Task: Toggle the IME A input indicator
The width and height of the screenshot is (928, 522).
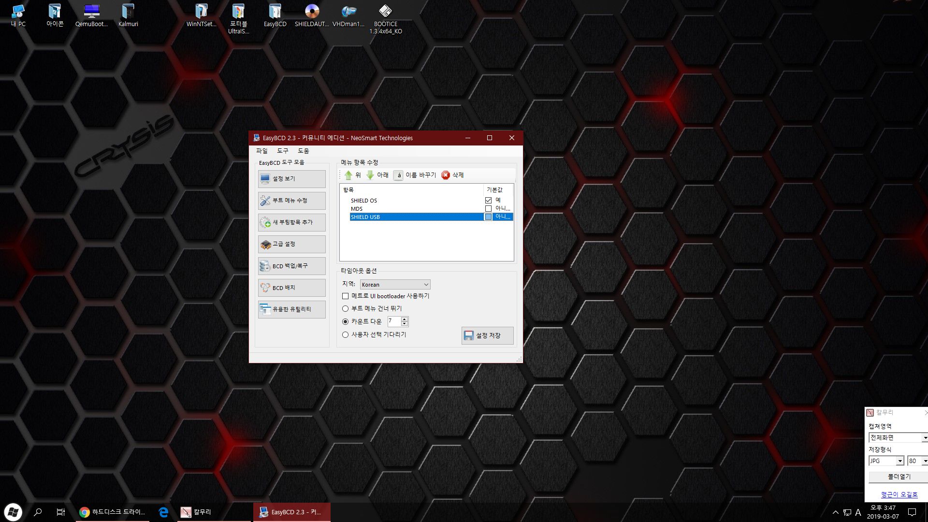Action: coord(858,512)
